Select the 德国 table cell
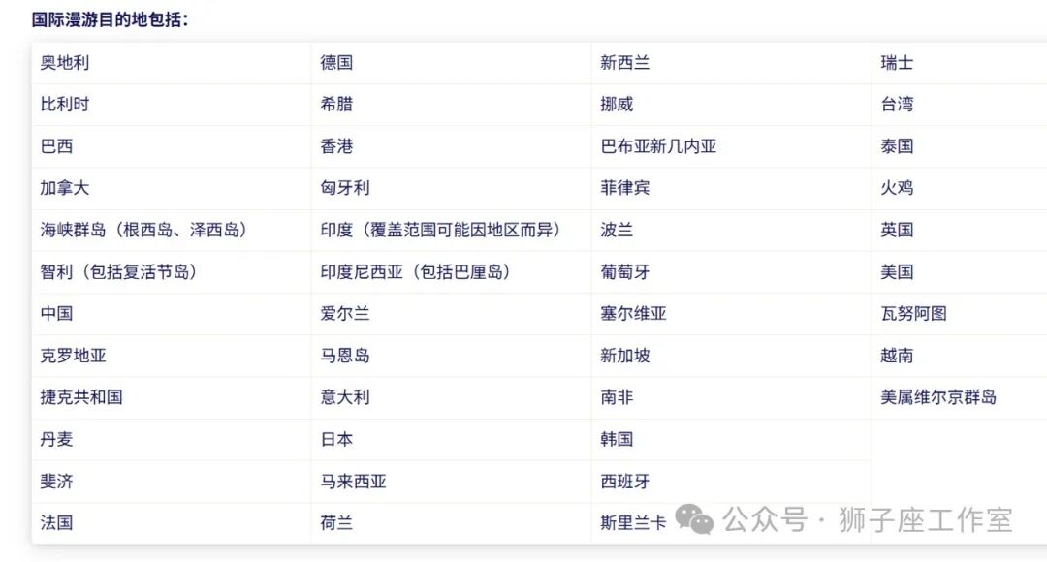 click(337, 63)
